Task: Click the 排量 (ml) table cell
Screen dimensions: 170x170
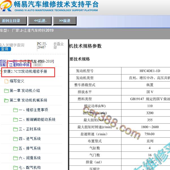Action: point(95,162)
